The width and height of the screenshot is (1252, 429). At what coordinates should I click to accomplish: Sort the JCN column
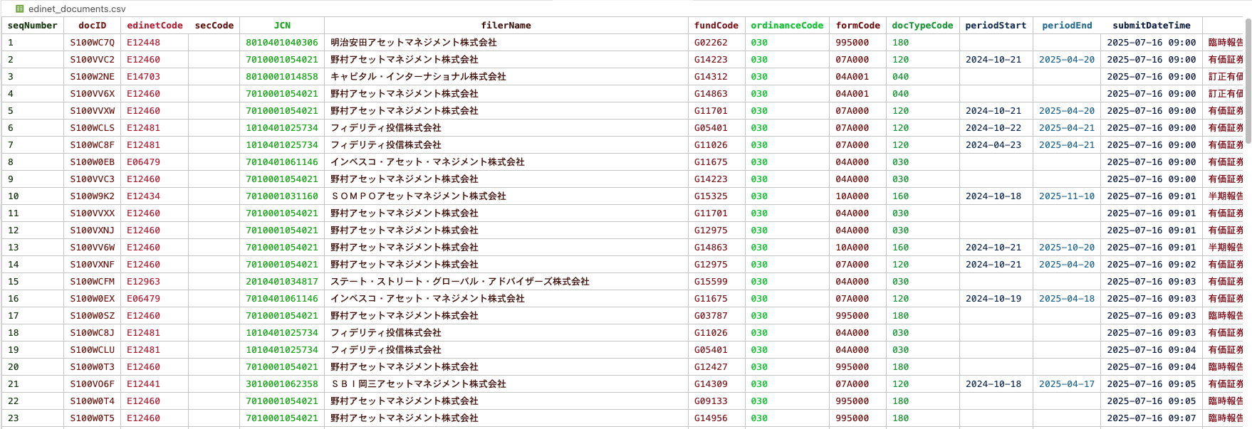[282, 25]
